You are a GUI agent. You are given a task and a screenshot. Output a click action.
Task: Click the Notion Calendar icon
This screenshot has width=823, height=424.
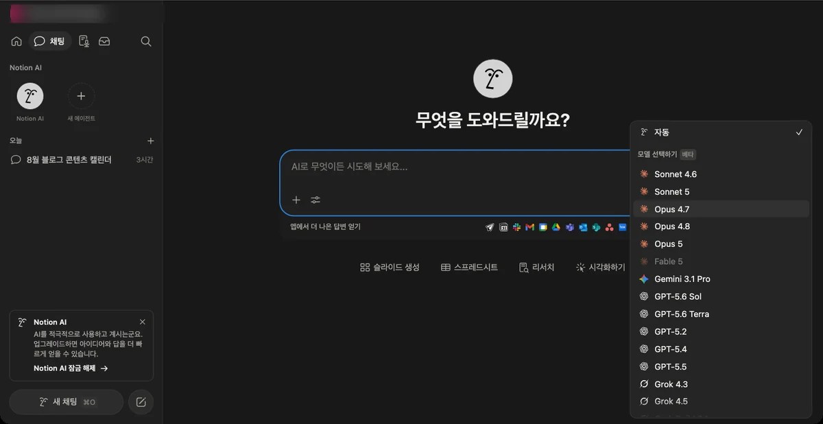click(503, 227)
